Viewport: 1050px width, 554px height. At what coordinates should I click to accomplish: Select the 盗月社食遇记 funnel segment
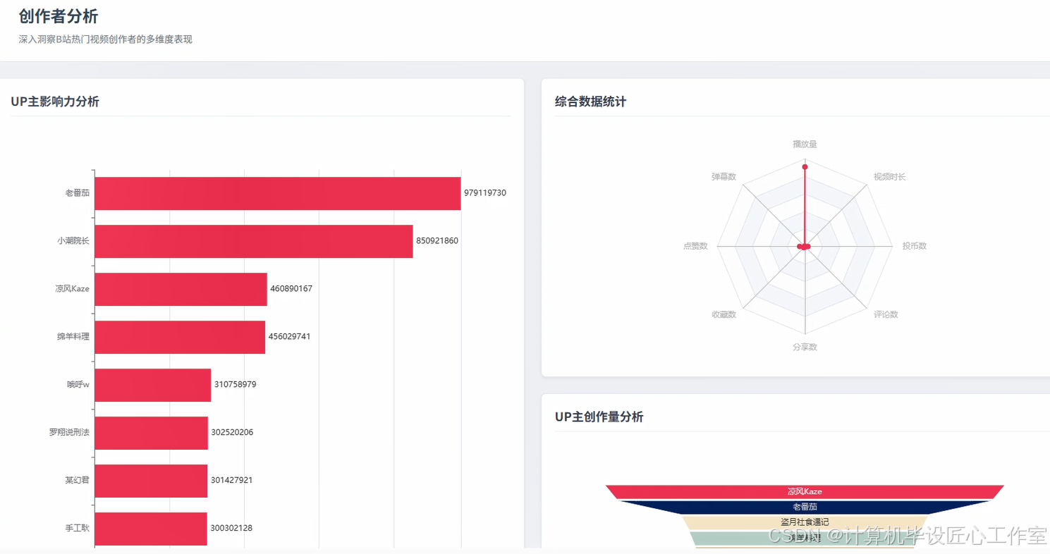(805, 522)
